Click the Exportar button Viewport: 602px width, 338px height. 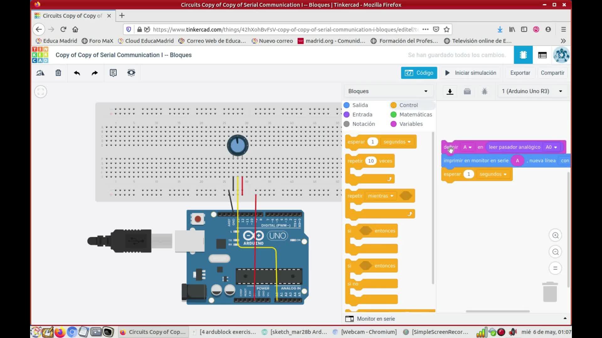click(x=520, y=73)
